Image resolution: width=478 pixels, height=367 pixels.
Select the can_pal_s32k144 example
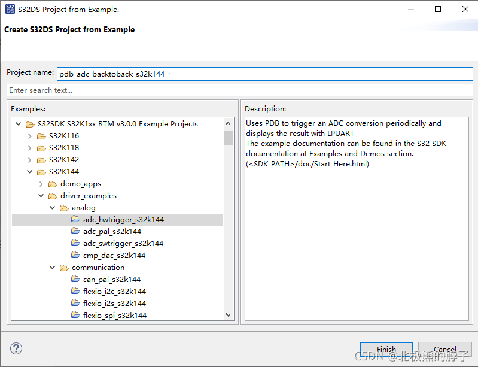112,280
